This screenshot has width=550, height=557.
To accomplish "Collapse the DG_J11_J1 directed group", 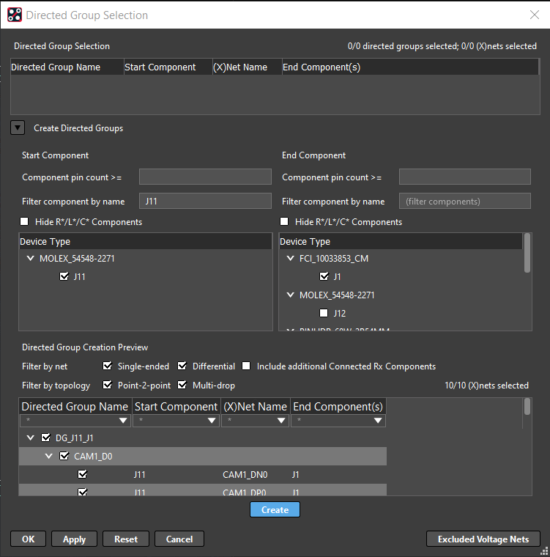I will [x=30, y=438].
